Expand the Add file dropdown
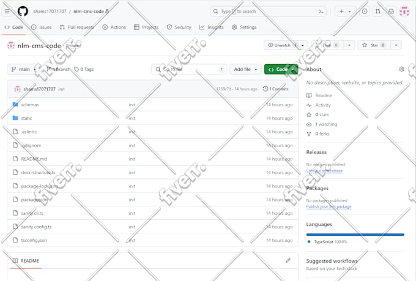The height and width of the screenshot is (281, 416). [245, 69]
